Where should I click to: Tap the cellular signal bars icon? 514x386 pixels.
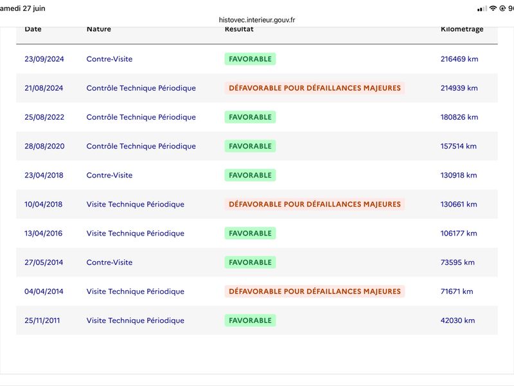point(482,9)
